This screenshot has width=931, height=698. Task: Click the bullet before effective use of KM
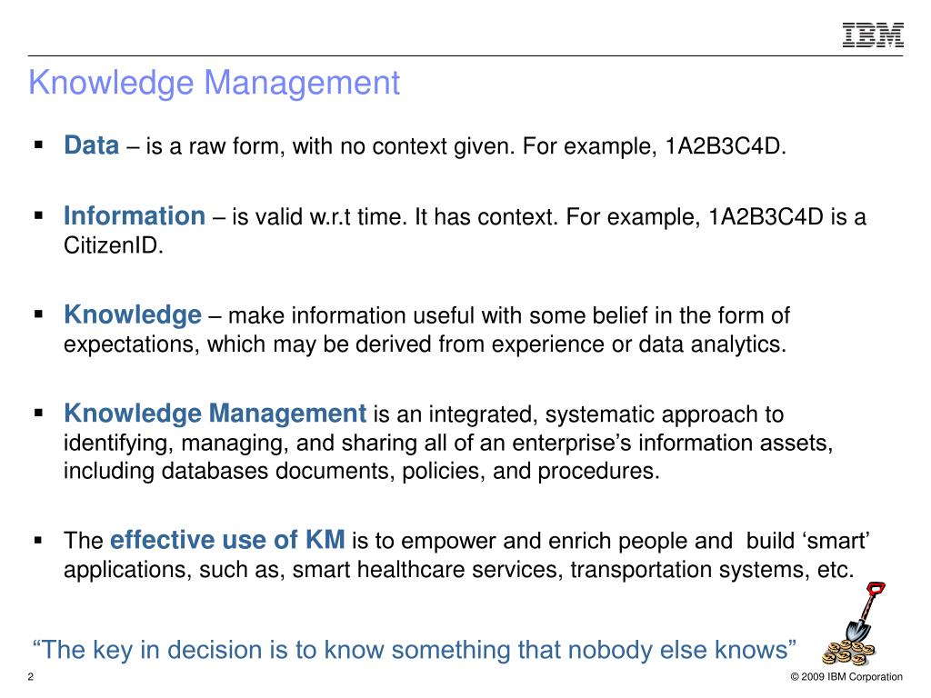click(x=38, y=540)
